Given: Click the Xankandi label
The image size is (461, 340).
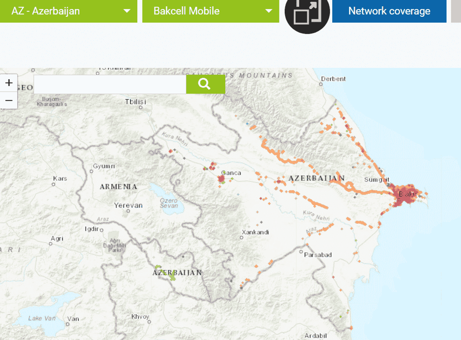Looking at the screenshot, I should [x=255, y=232].
